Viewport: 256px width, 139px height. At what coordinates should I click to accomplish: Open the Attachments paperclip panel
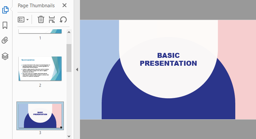[x=5, y=40]
